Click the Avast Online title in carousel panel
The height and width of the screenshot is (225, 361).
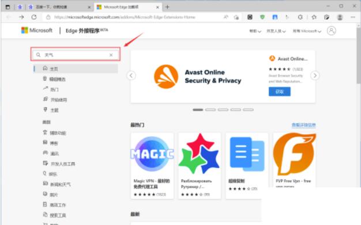pyautogui.click(x=292, y=59)
